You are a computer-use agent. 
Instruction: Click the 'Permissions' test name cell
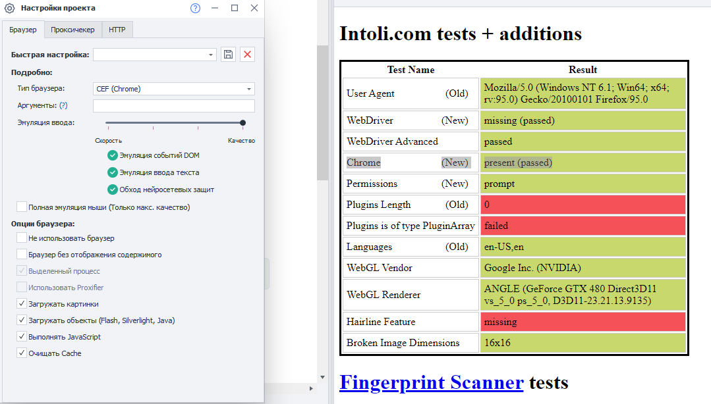tap(411, 184)
